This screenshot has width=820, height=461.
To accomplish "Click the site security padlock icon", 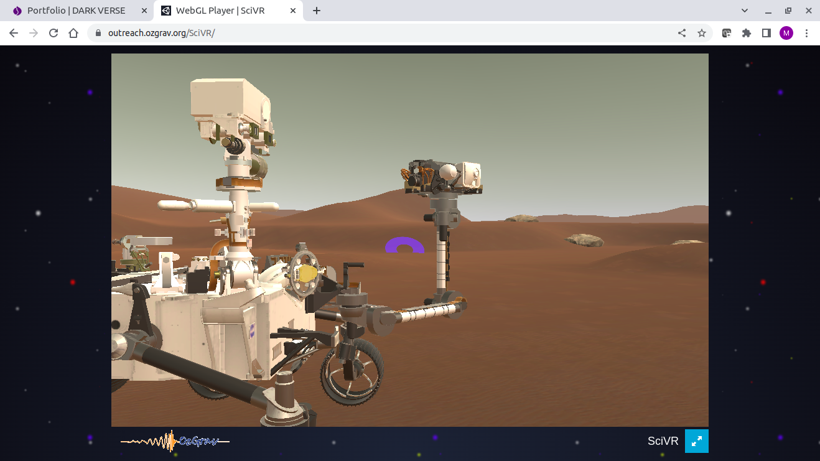I will click(x=98, y=33).
